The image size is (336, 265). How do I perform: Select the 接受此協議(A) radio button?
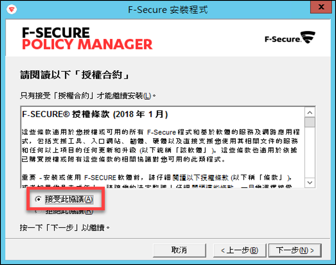pyautogui.click(x=38, y=199)
